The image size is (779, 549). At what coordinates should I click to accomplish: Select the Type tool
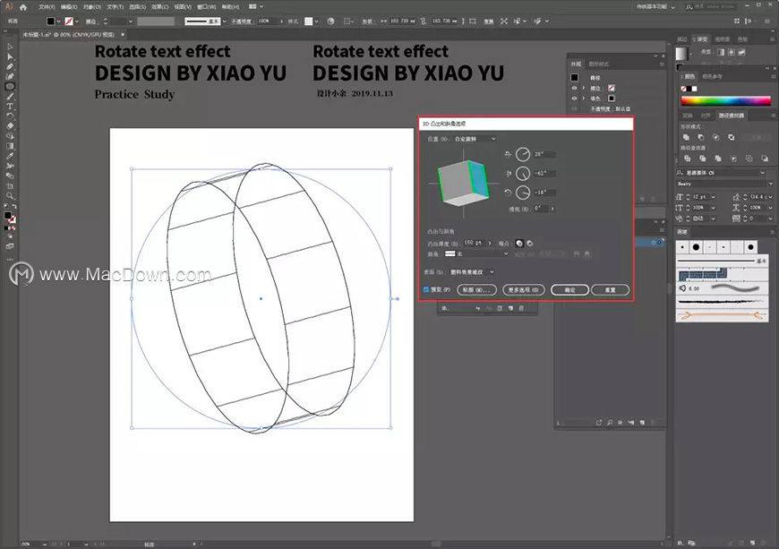[10, 107]
